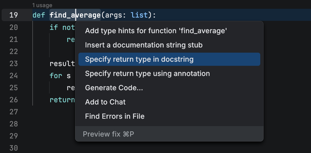Screen dimensions: 311x153
Task: Click line number 23 in gutter
Action: pyautogui.click(x=13, y=64)
